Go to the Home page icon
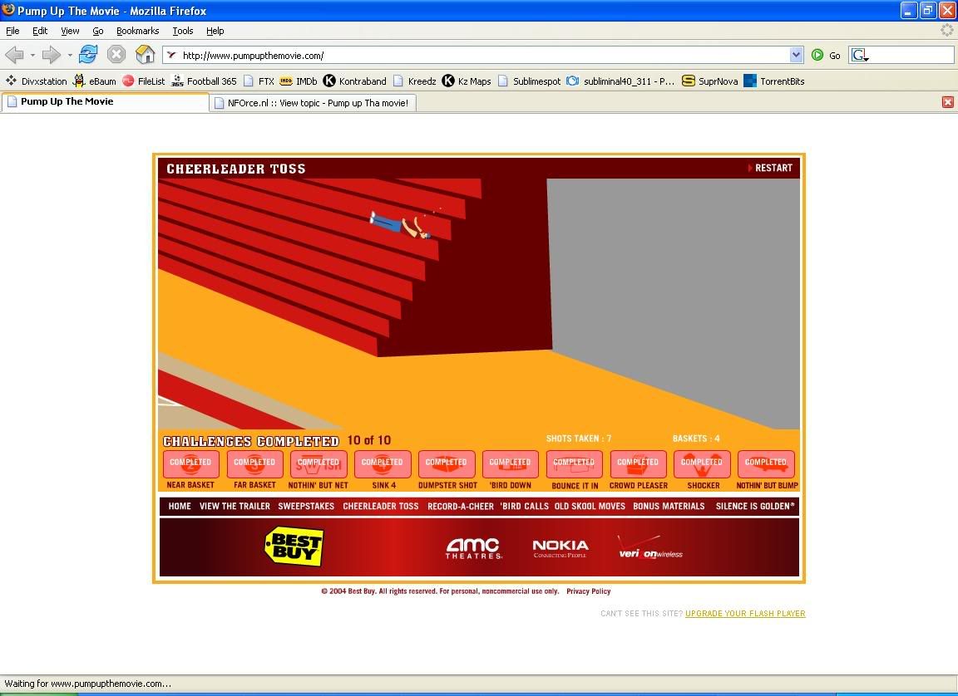Viewport: 958px width, 696px height. tap(145, 54)
